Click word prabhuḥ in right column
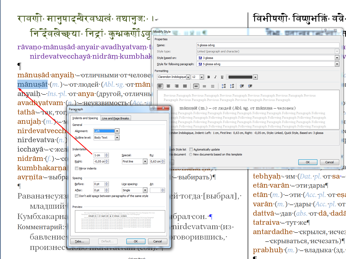Image resolution: width=346 pixels, height=259 pixels. pos(268,250)
